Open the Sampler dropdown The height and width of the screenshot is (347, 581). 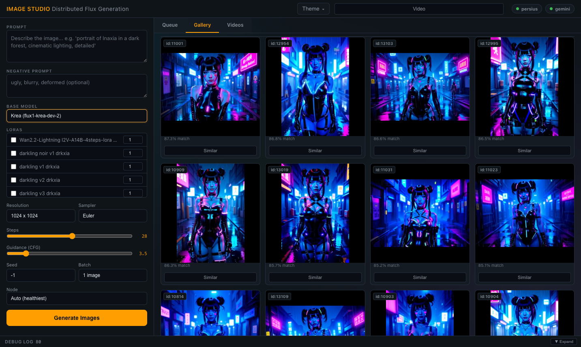click(x=113, y=216)
